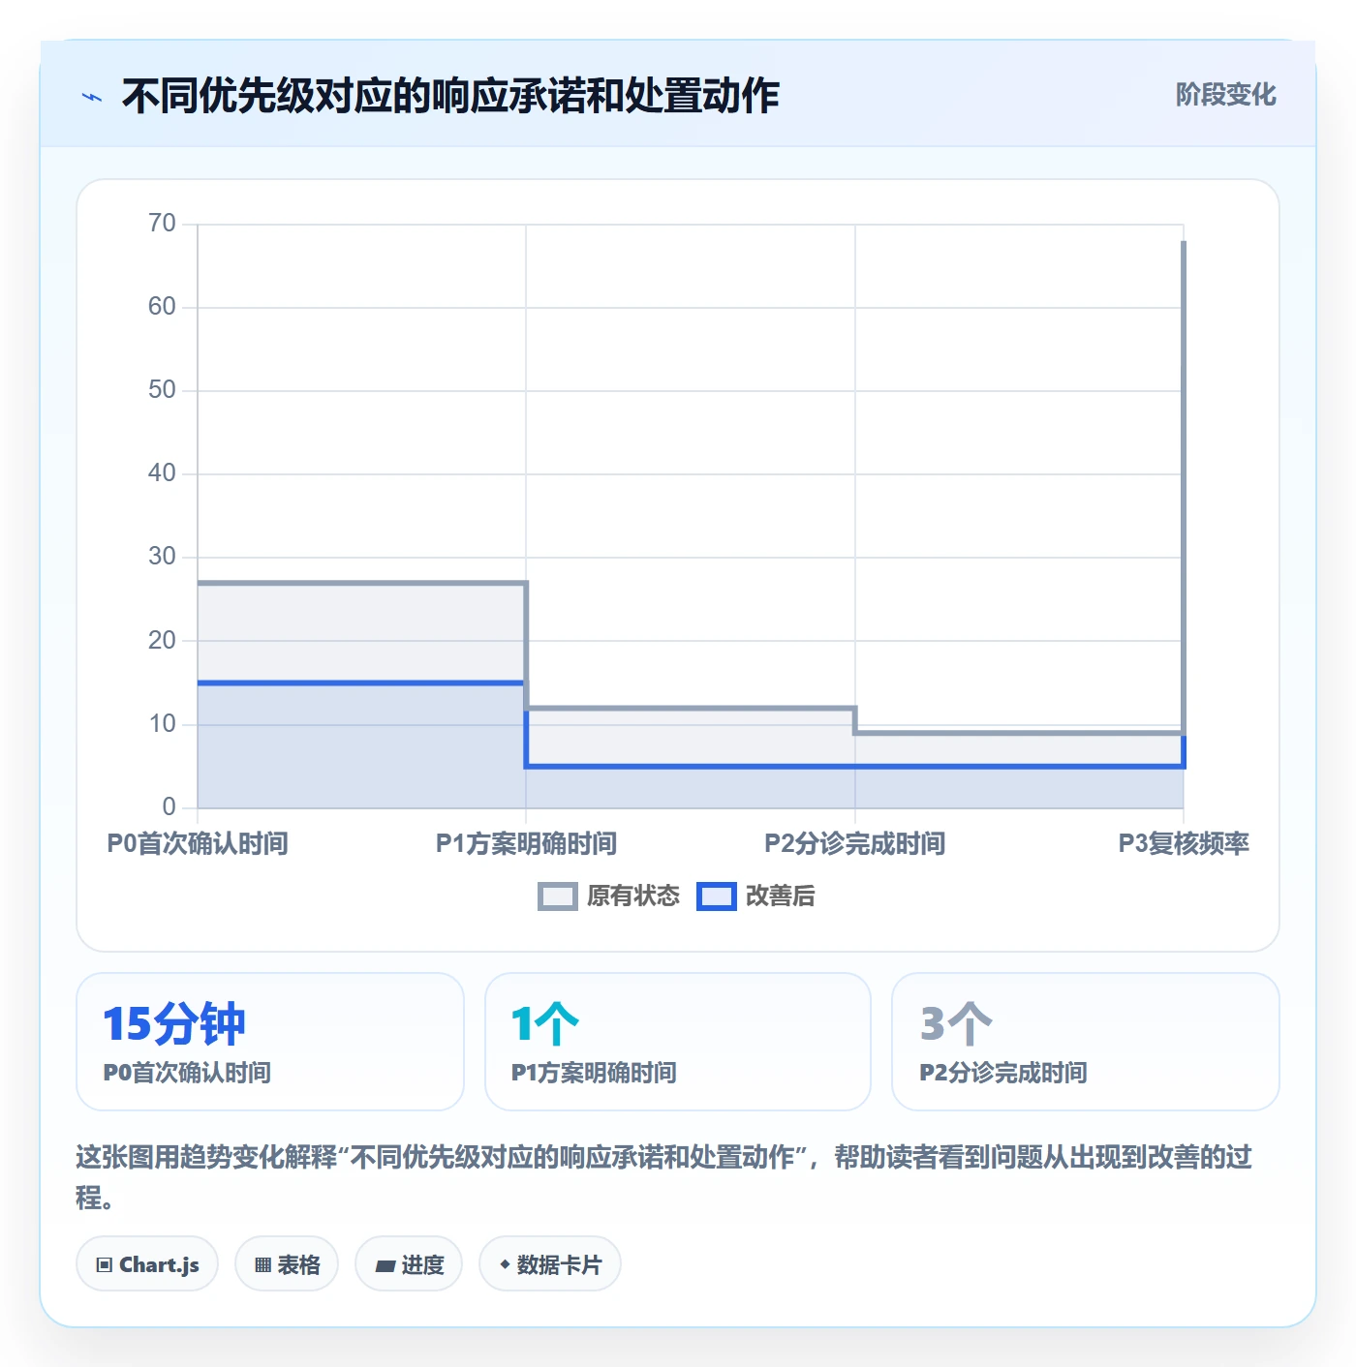Click the 3个 value

coord(956,1024)
